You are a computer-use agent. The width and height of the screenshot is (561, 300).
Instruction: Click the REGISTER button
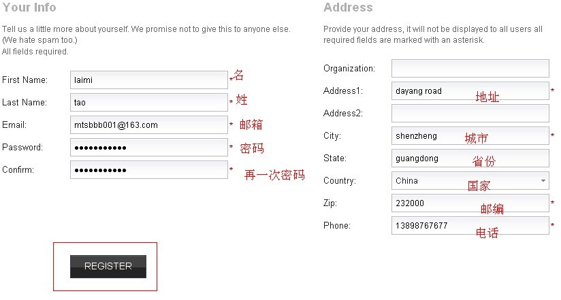108,267
